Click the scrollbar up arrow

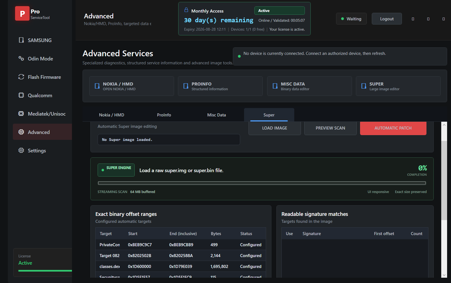pos(444,125)
